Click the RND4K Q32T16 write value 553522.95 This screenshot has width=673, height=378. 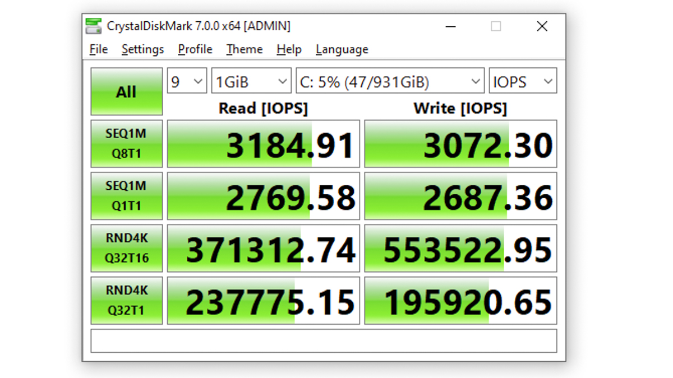[x=460, y=248]
